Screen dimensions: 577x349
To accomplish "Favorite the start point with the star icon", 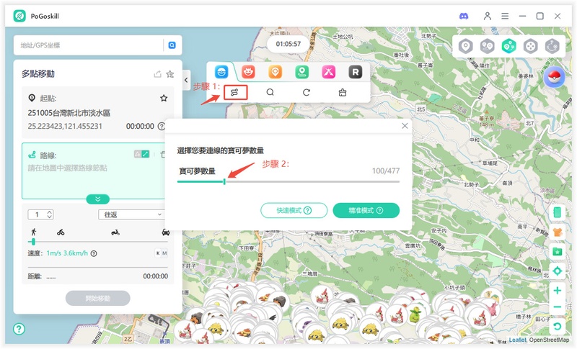I will click(164, 98).
